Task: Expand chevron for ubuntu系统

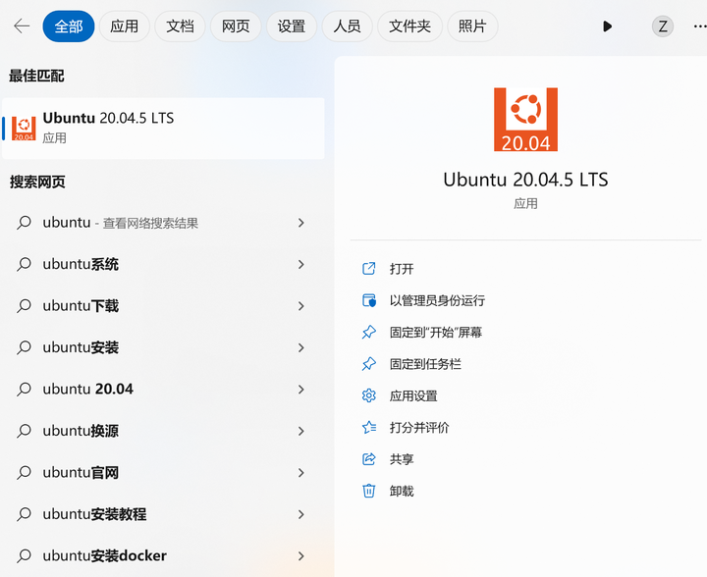Action: (301, 264)
